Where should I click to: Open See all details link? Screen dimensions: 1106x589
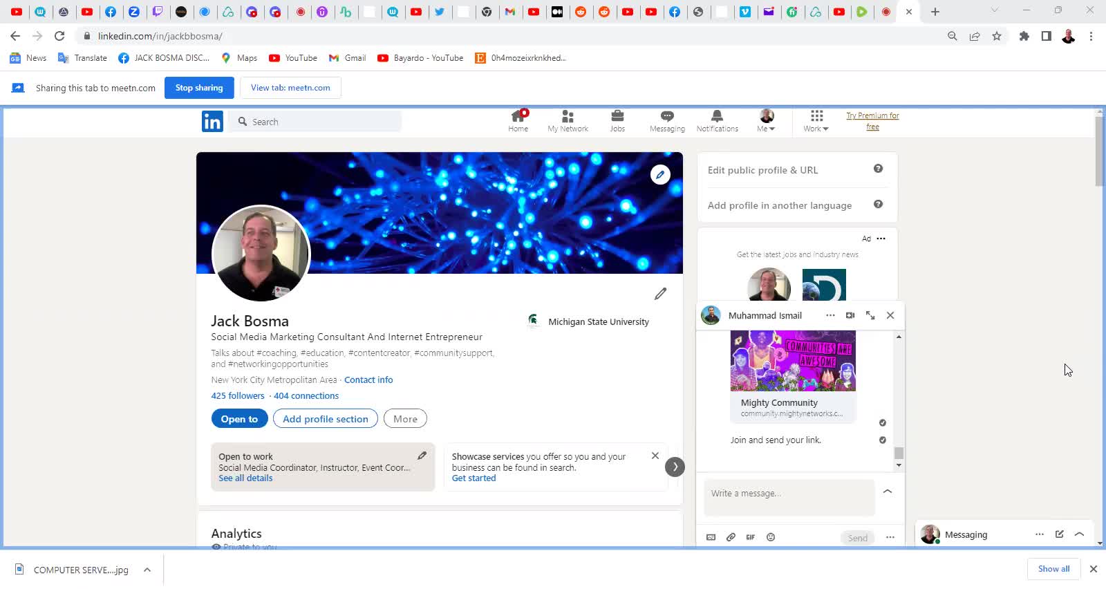tap(245, 478)
